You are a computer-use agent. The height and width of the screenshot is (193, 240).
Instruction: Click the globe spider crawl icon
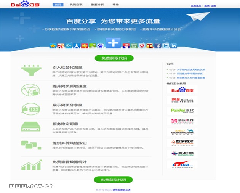pyautogui.click(x=30, y=90)
